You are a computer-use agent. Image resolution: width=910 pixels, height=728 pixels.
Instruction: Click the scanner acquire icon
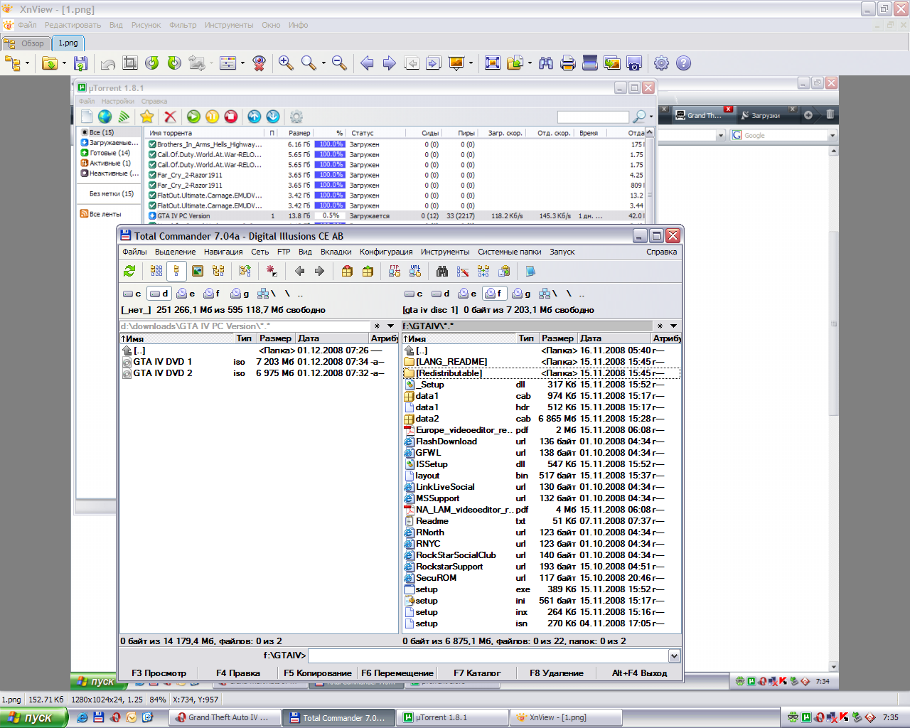[590, 63]
